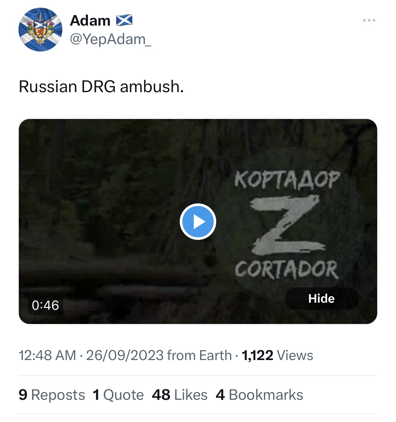Tap Adam's Scottish flag profile avatar
396x422 pixels.
pyautogui.click(x=40, y=30)
